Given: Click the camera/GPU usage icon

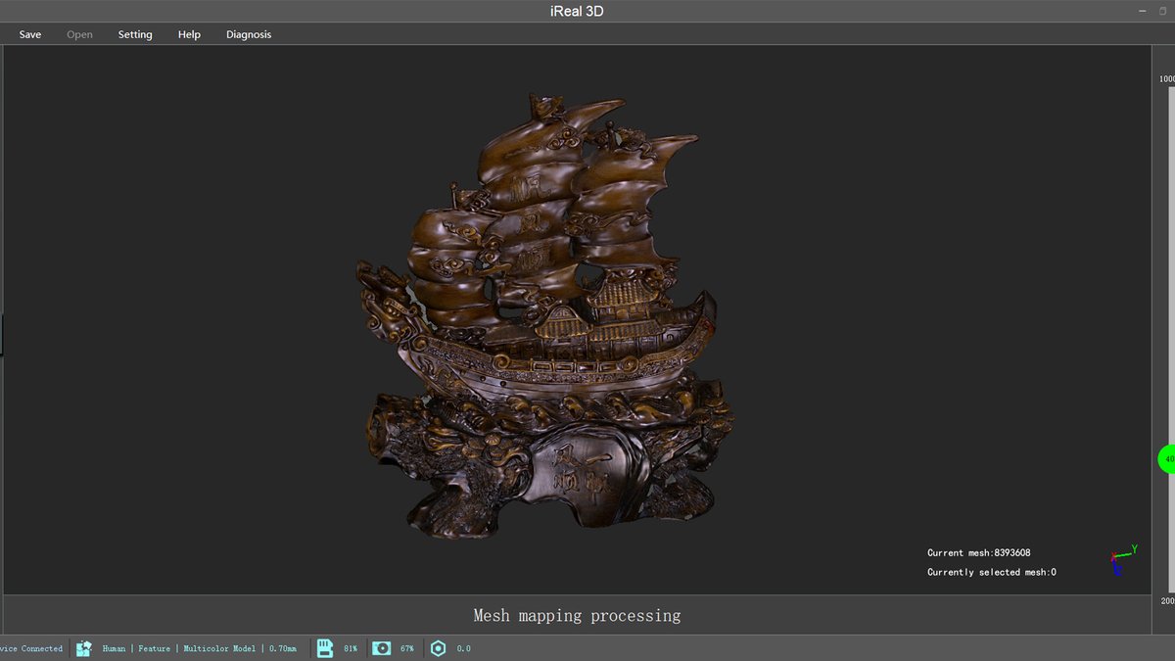Looking at the screenshot, I should point(382,648).
